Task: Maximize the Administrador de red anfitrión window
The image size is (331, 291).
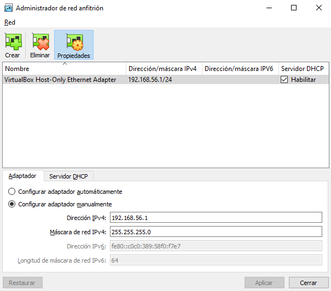Action: (x=294, y=8)
